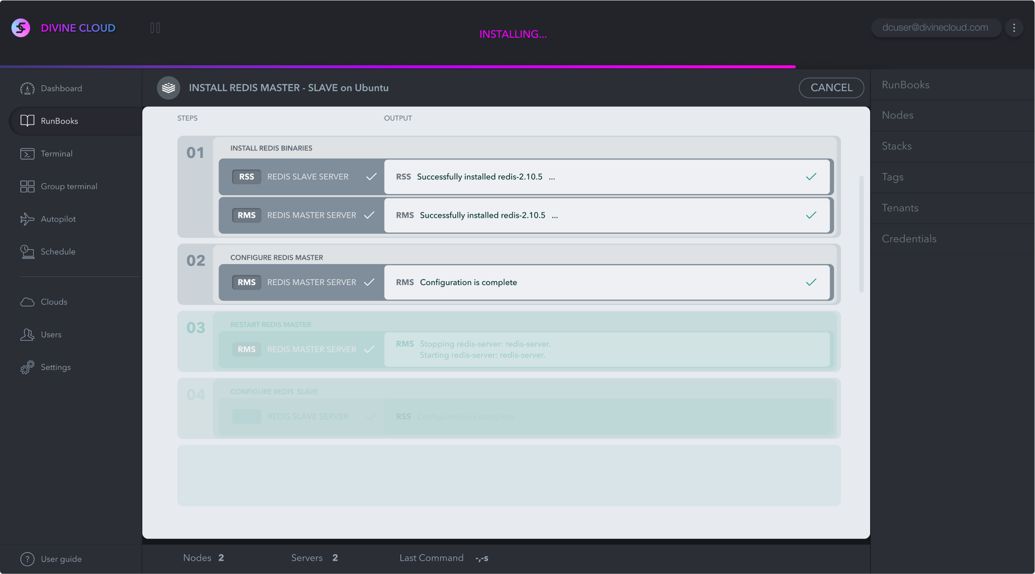Expand RSS output ellipsis in step 01
This screenshot has width=1035, height=574.
click(552, 177)
